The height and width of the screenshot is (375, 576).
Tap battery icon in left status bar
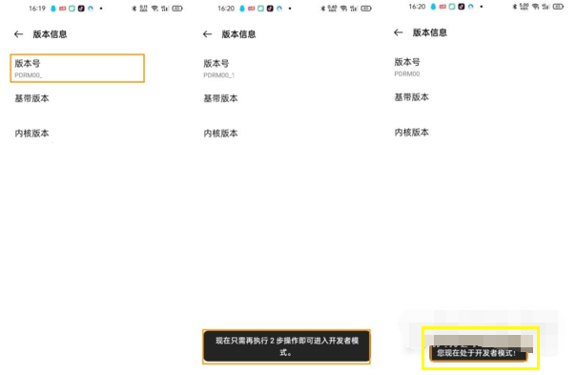tap(177, 9)
